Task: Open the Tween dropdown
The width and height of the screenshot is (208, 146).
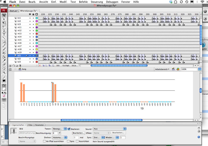Action: click(60, 129)
